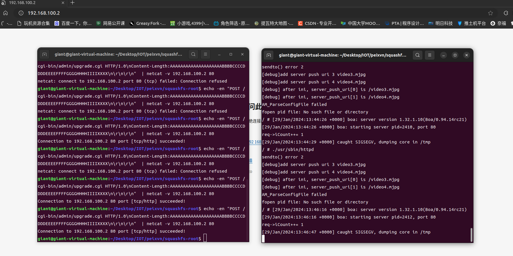Screen dimensions: 513x256
Task: Click the './usr/sbin/httpd' command line
Action: (288, 150)
